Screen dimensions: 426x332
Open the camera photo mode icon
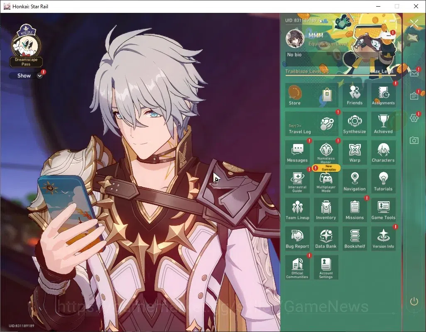pyautogui.click(x=414, y=140)
